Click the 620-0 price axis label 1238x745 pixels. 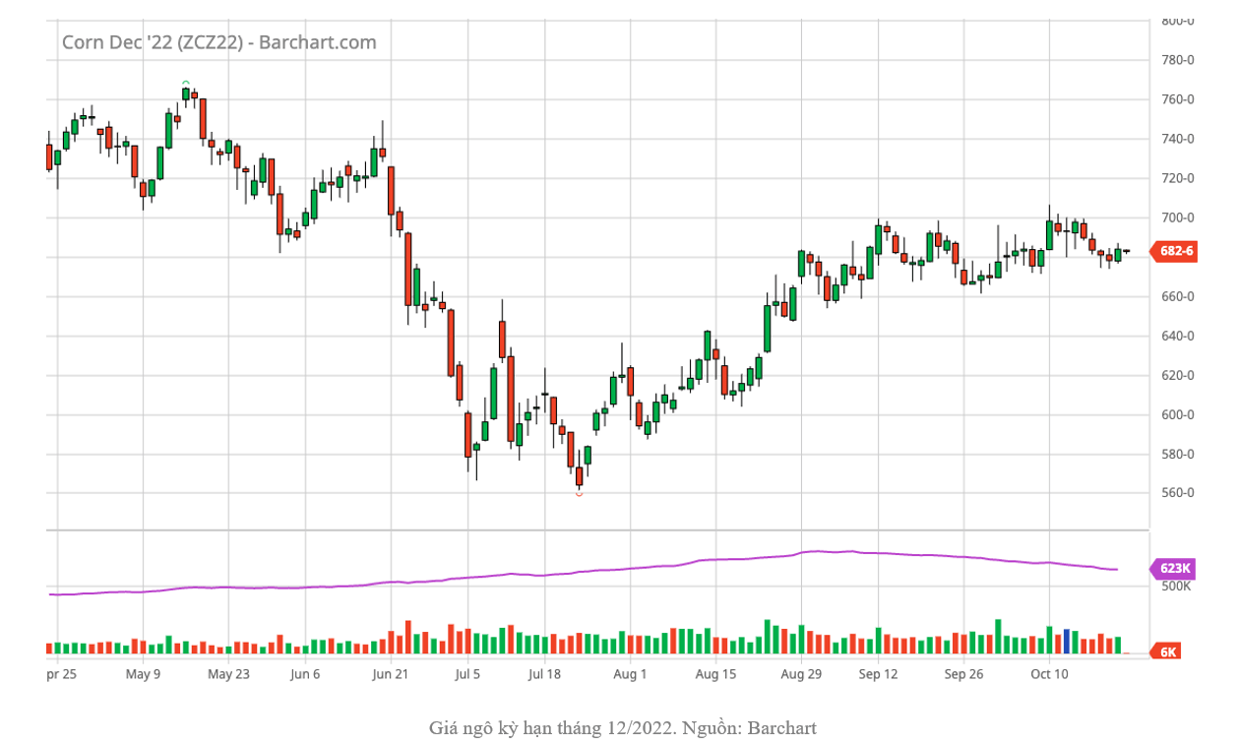1178,375
